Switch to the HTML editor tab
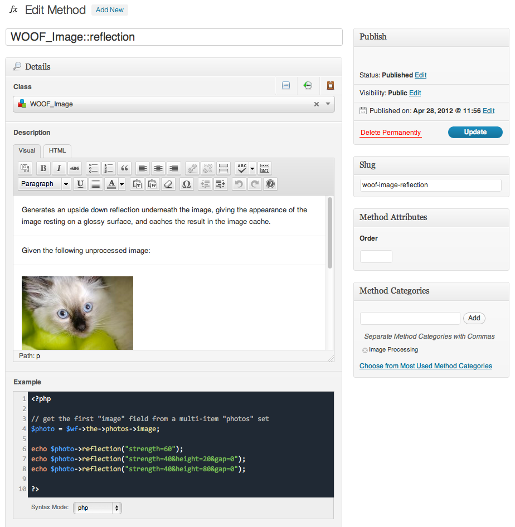 pyautogui.click(x=57, y=151)
